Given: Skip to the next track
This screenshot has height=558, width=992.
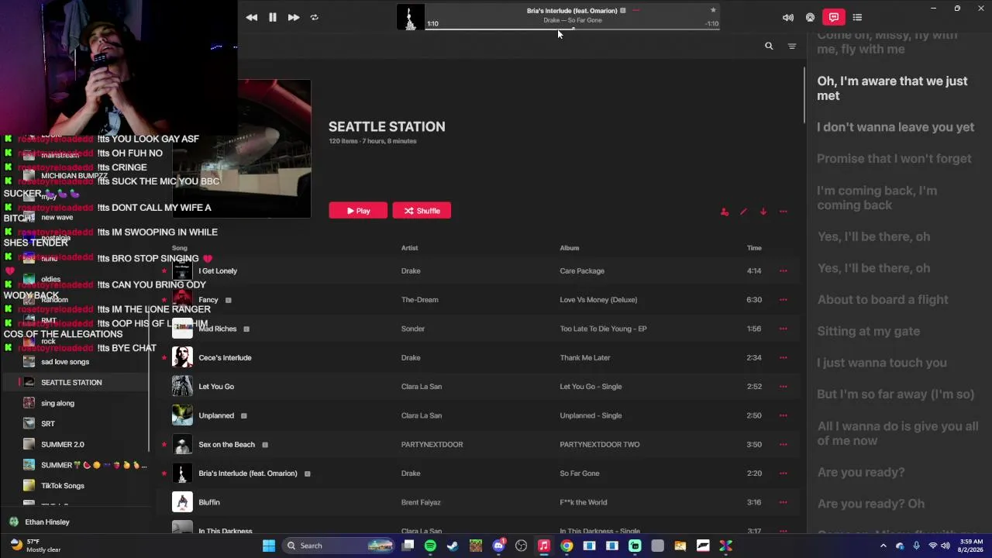Looking at the screenshot, I should pyautogui.click(x=294, y=17).
